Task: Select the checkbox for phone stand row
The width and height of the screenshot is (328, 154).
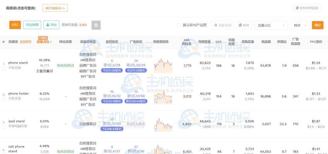Action: pyautogui.click(x=3, y=68)
